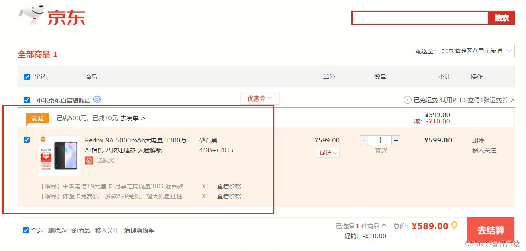
Task: Select the 全部商品 1 tab
Action: click(38, 54)
